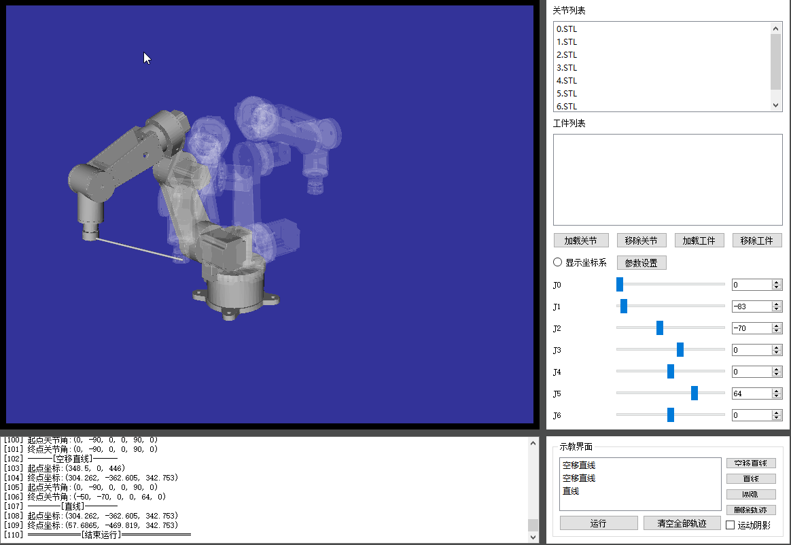Click the 清空全部轨迹 clear all button

[x=682, y=523]
